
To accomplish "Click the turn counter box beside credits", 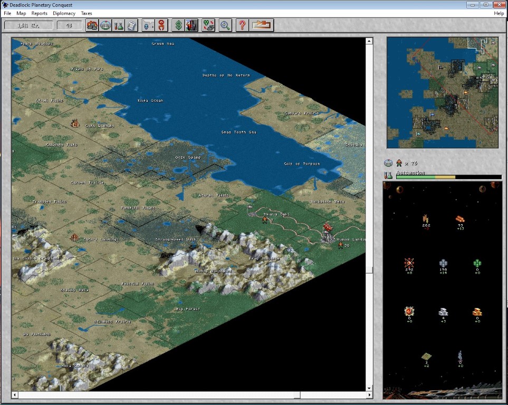I will point(69,25).
